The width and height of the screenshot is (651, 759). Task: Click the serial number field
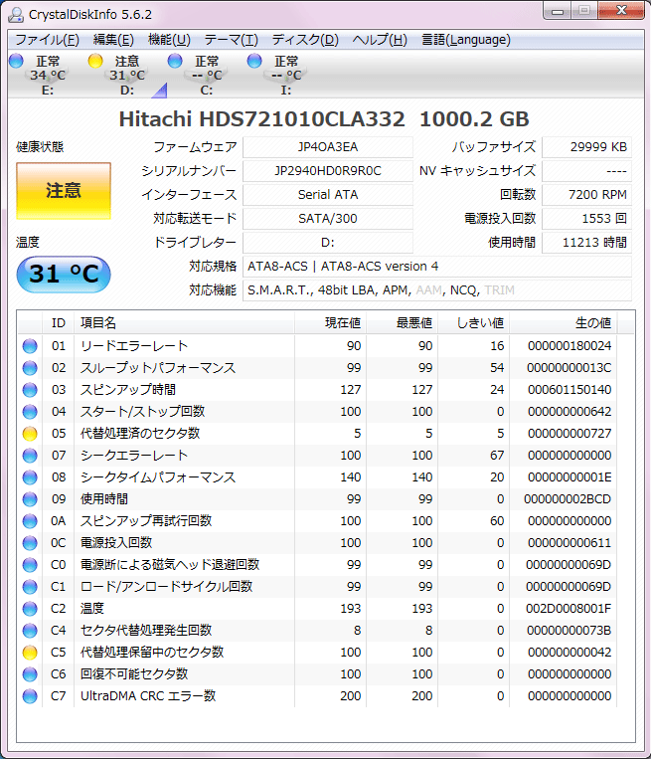pyautogui.click(x=327, y=171)
